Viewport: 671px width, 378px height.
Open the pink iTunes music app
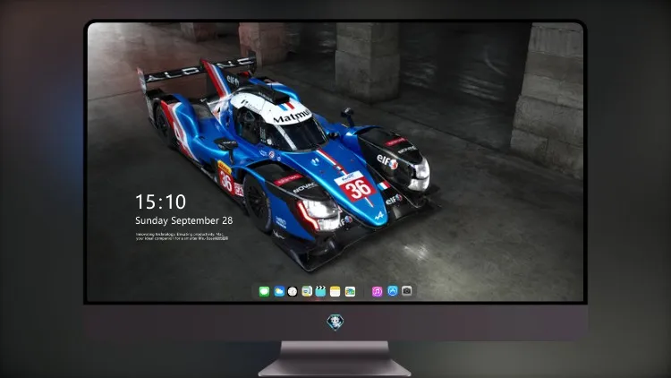[377, 291]
